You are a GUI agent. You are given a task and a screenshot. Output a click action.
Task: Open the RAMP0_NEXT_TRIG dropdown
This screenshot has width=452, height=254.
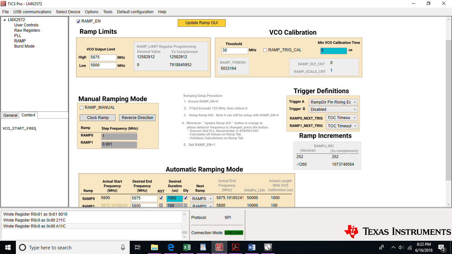coord(341,118)
